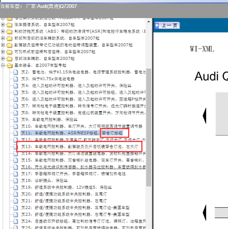This screenshot has height=229, width=228.
Task: Click the tree panel vertical scrollbar thumb
Action: [x=148, y=127]
